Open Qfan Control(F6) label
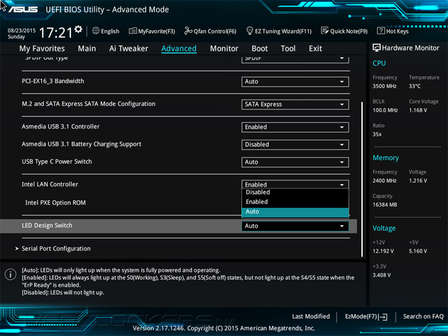448x336 pixels. pos(215,31)
